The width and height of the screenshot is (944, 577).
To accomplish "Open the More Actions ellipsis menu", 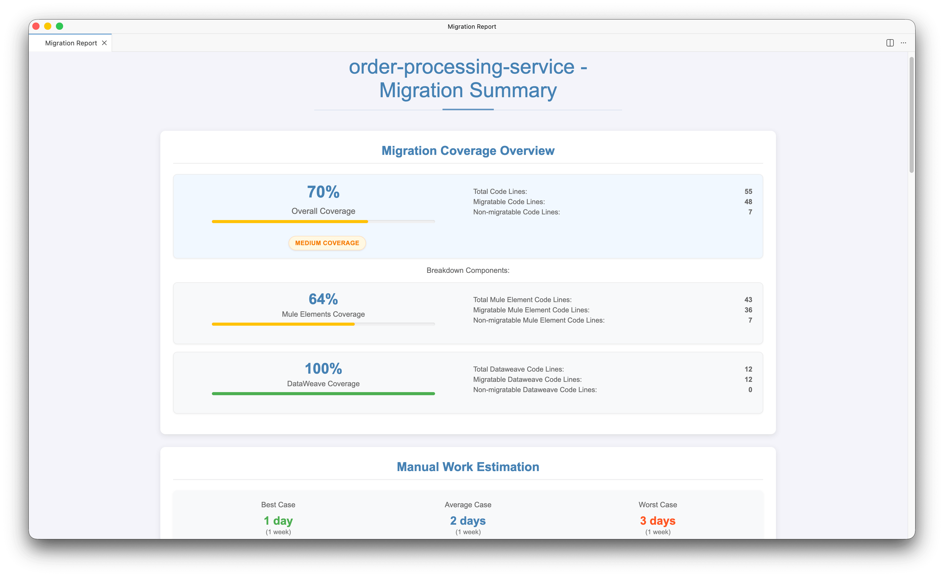I will tap(903, 43).
